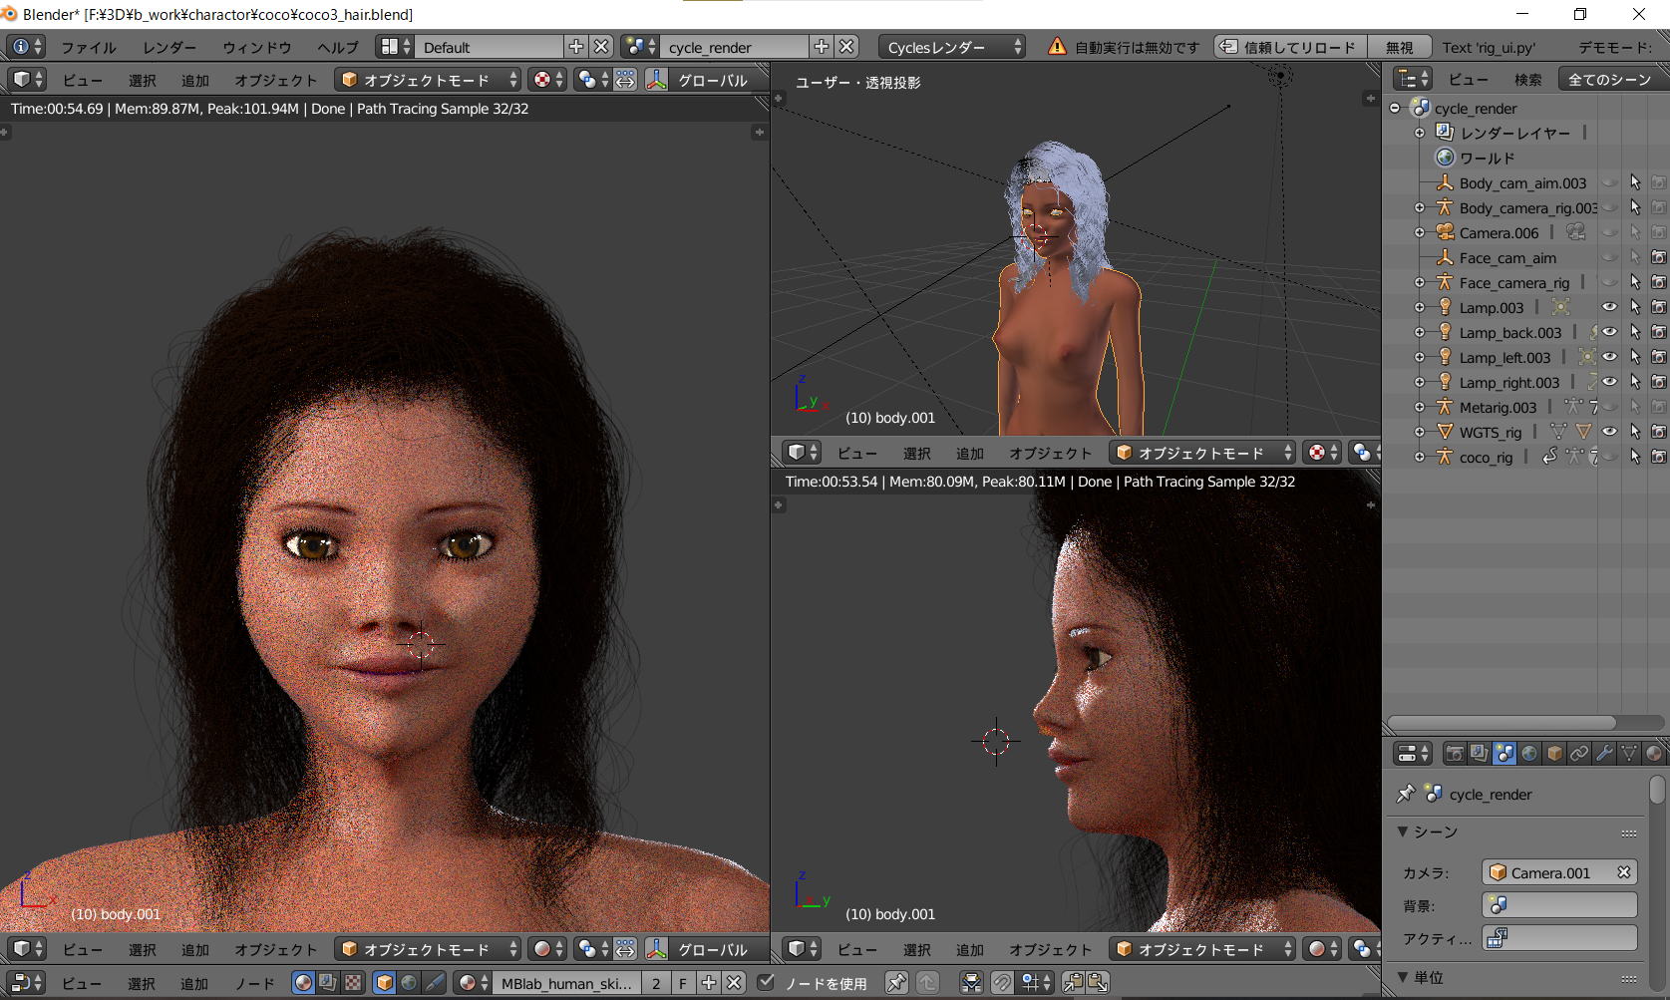Open the レンダー menu in top bar
The image size is (1670, 1000).
pyautogui.click(x=169, y=47)
